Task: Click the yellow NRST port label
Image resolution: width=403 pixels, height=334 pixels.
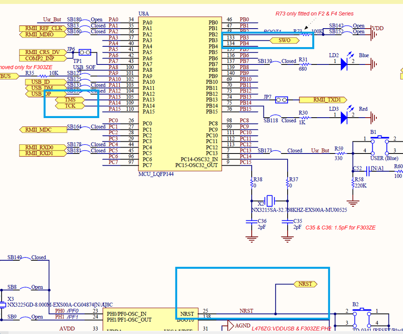Action: 305,284
